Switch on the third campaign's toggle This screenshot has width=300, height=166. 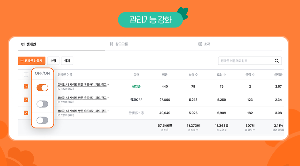pos(42,120)
